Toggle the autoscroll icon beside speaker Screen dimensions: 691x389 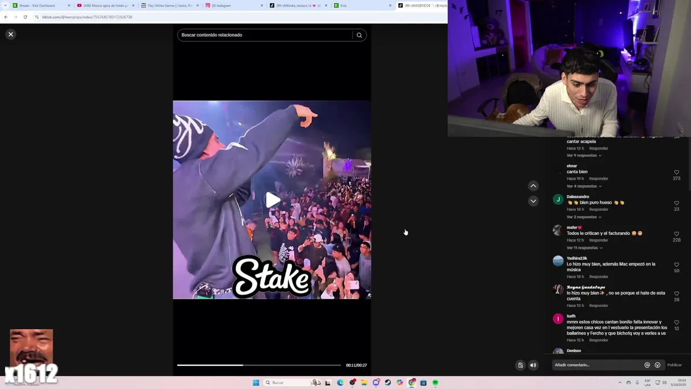click(520, 365)
